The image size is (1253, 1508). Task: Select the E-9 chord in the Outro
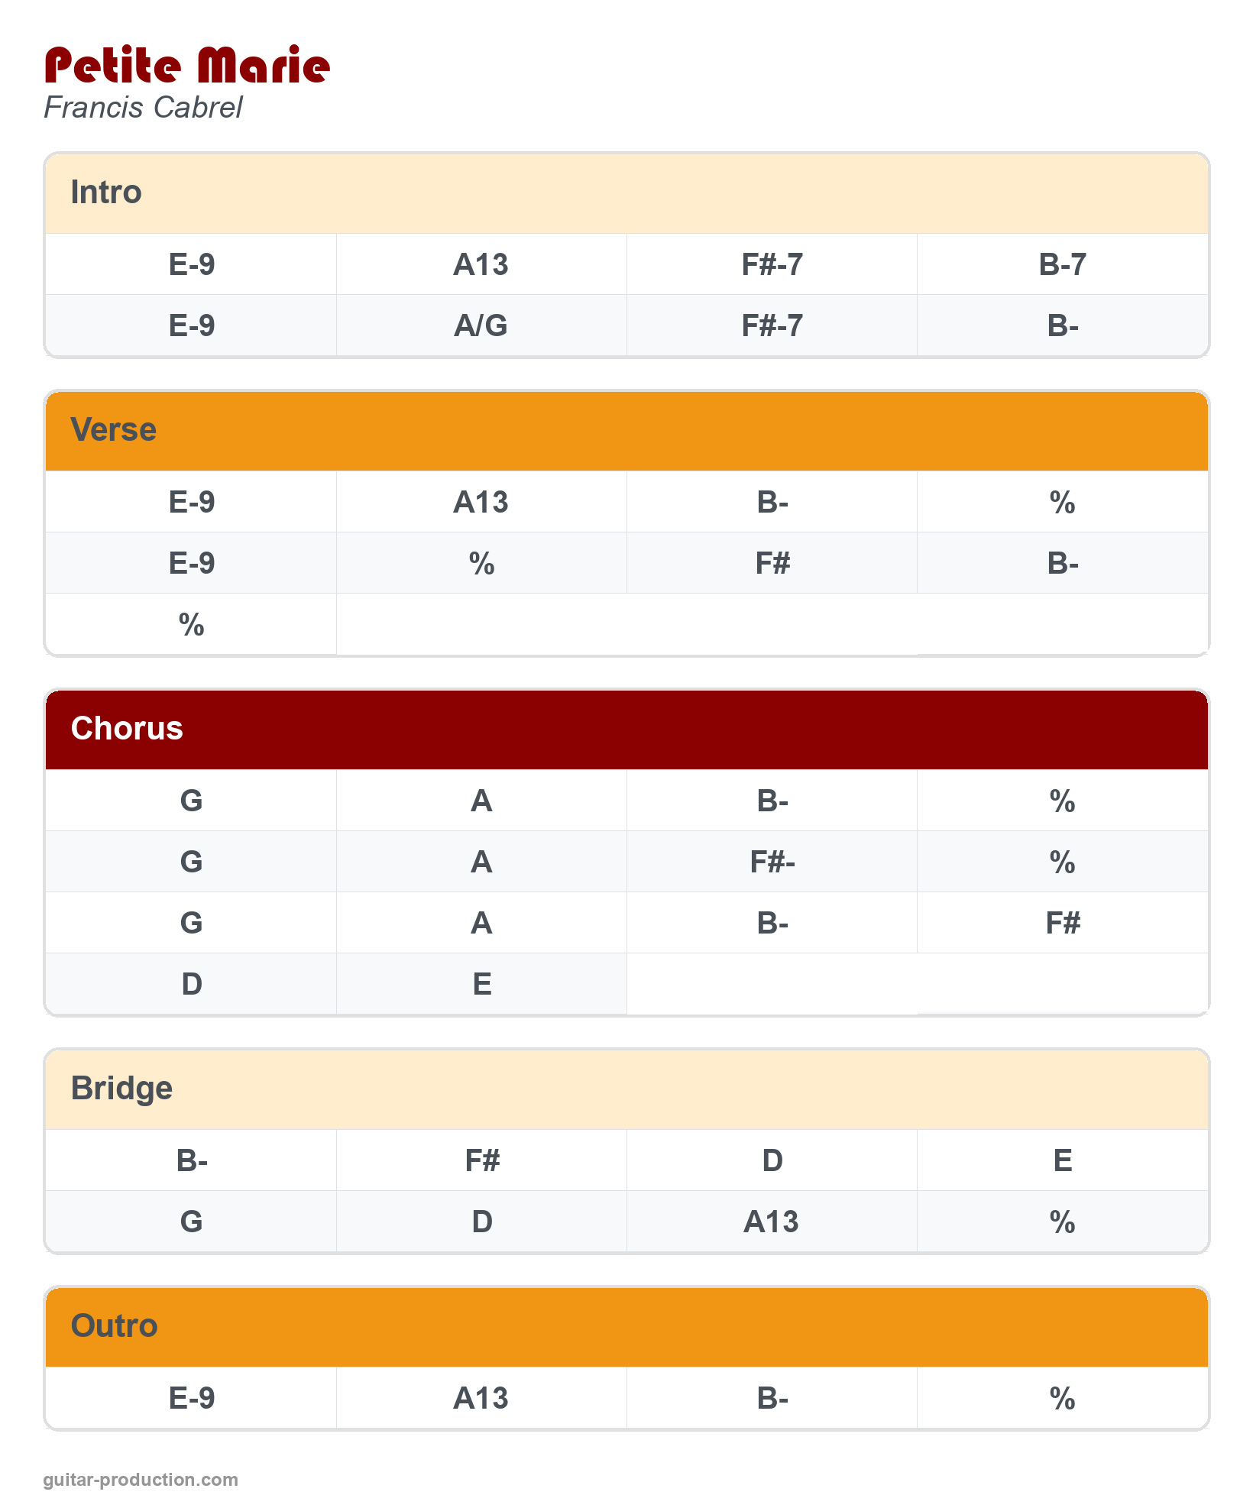[191, 1399]
